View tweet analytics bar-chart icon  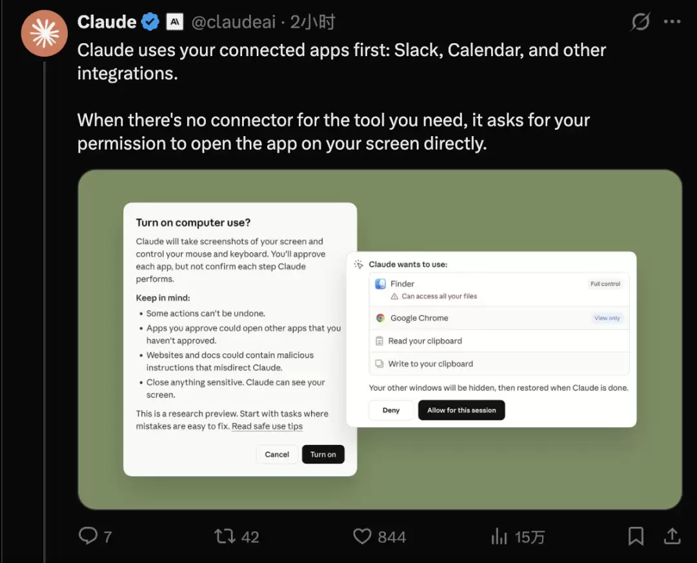tap(500, 536)
